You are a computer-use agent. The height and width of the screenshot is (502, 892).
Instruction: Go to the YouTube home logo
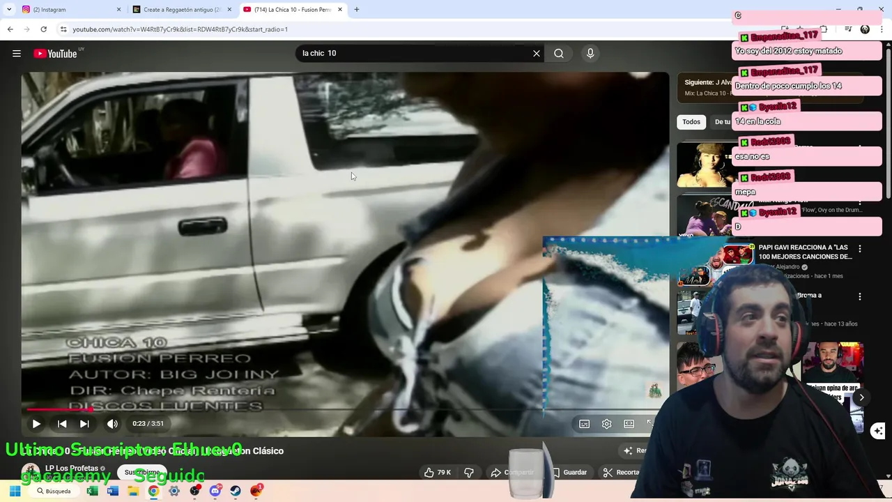55,54
